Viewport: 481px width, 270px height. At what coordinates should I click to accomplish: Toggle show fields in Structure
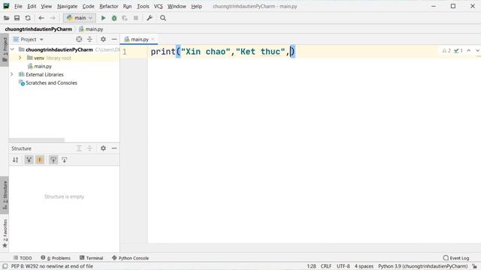[x=40, y=160]
